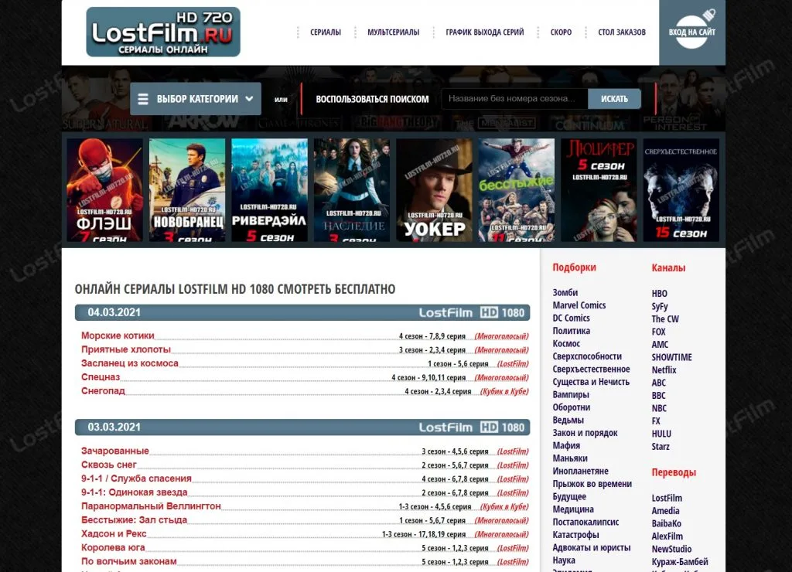Click the hamburger icon beside 'Выбор категории'
792x572 pixels.
click(143, 99)
